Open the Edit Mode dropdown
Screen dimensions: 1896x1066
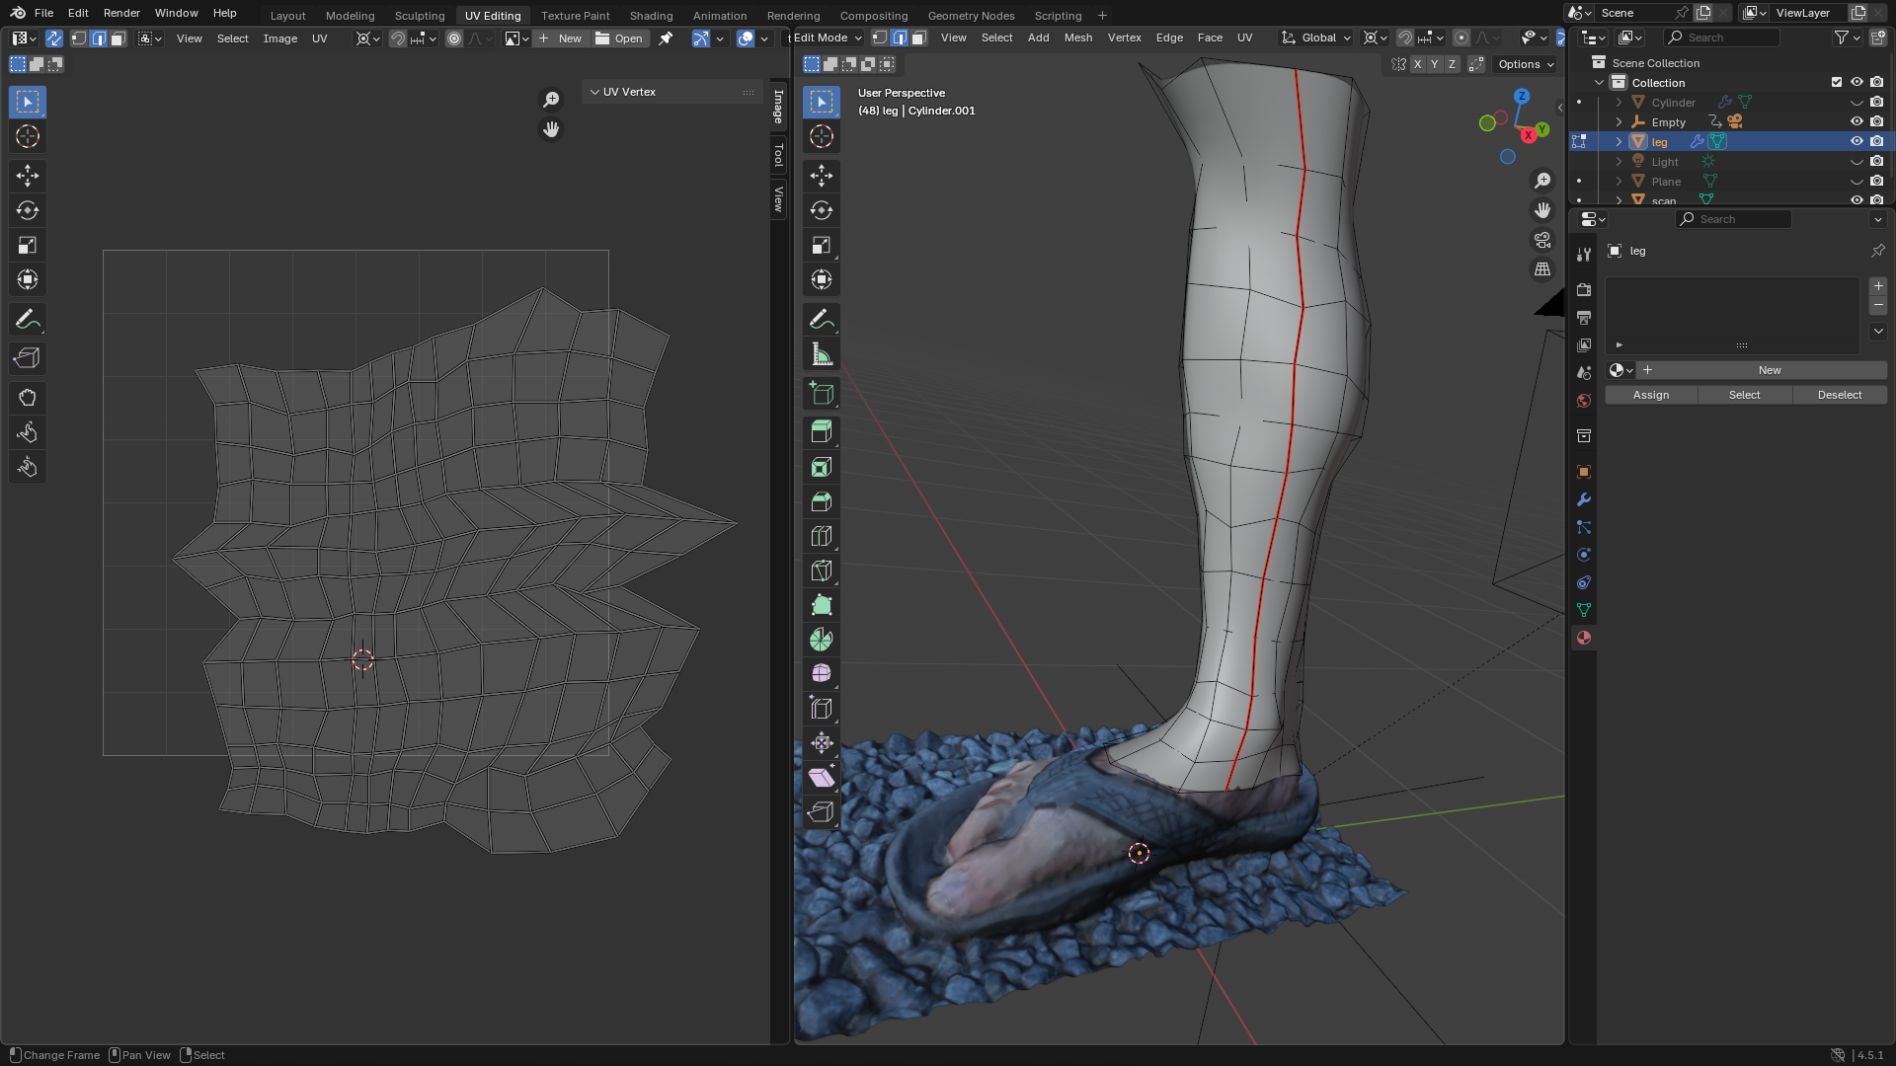[827, 38]
